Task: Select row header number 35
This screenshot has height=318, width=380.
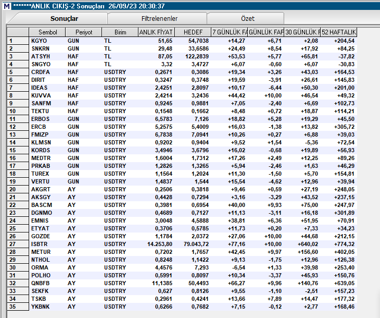Action: tap(18, 307)
